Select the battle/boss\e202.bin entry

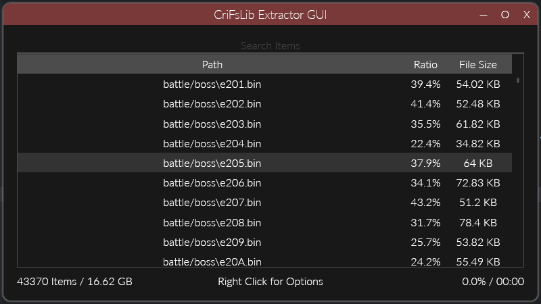coord(212,104)
